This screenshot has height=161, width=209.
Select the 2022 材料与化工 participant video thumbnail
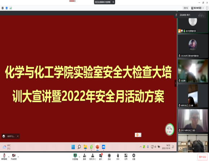click(x=193, y=121)
